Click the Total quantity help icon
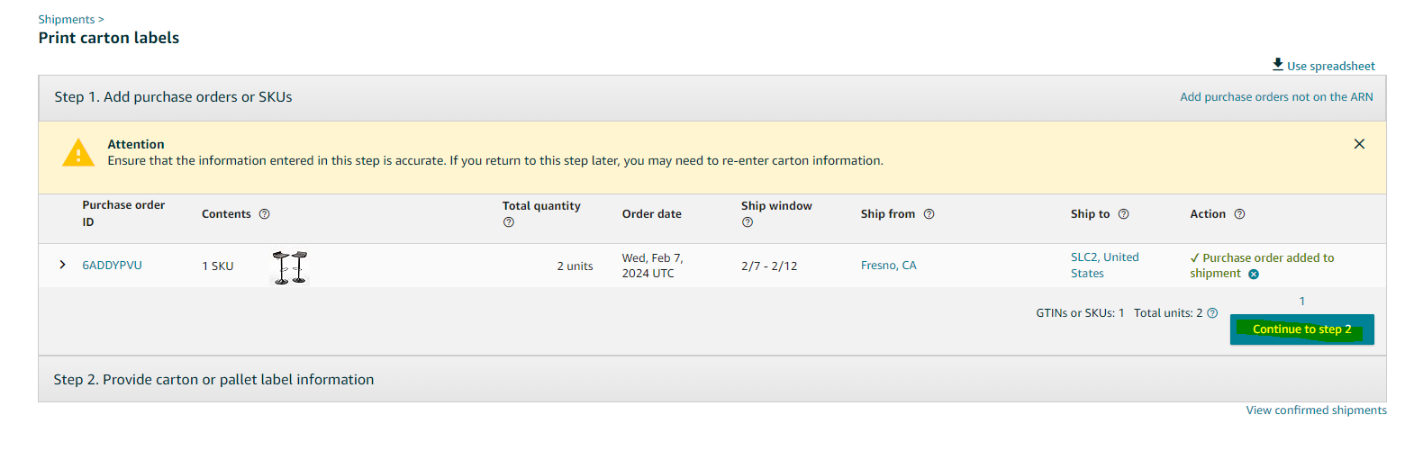1414x460 pixels. coord(509,222)
